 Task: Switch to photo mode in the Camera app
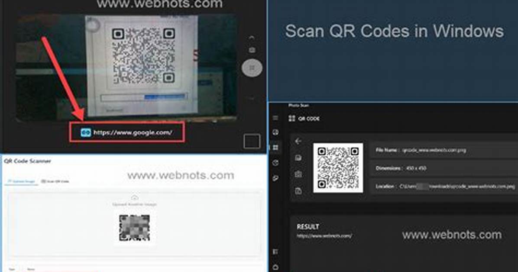tap(252, 50)
